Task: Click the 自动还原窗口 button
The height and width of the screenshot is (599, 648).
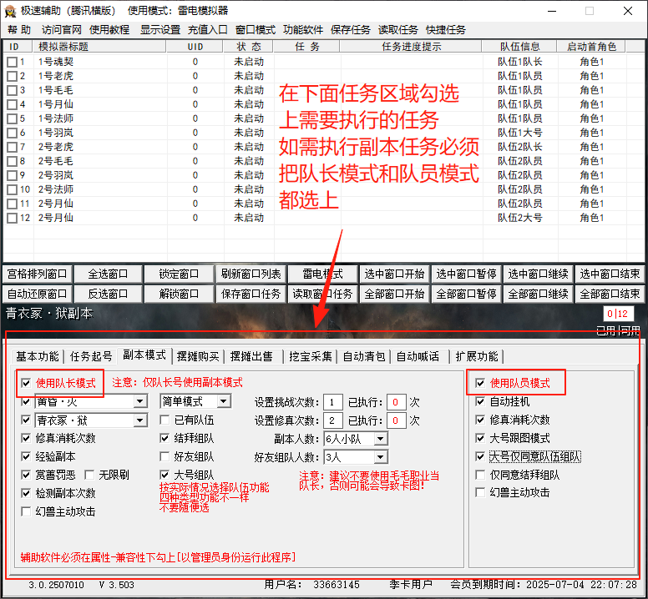Action: tap(38, 294)
